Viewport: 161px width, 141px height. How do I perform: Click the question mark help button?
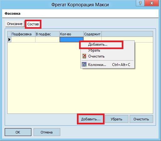tap(140, 3)
